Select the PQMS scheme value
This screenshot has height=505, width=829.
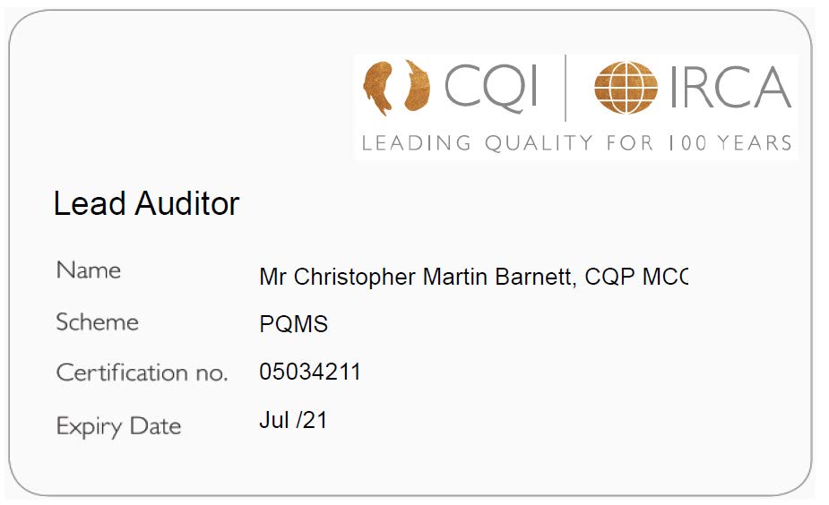tap(293, 324)
